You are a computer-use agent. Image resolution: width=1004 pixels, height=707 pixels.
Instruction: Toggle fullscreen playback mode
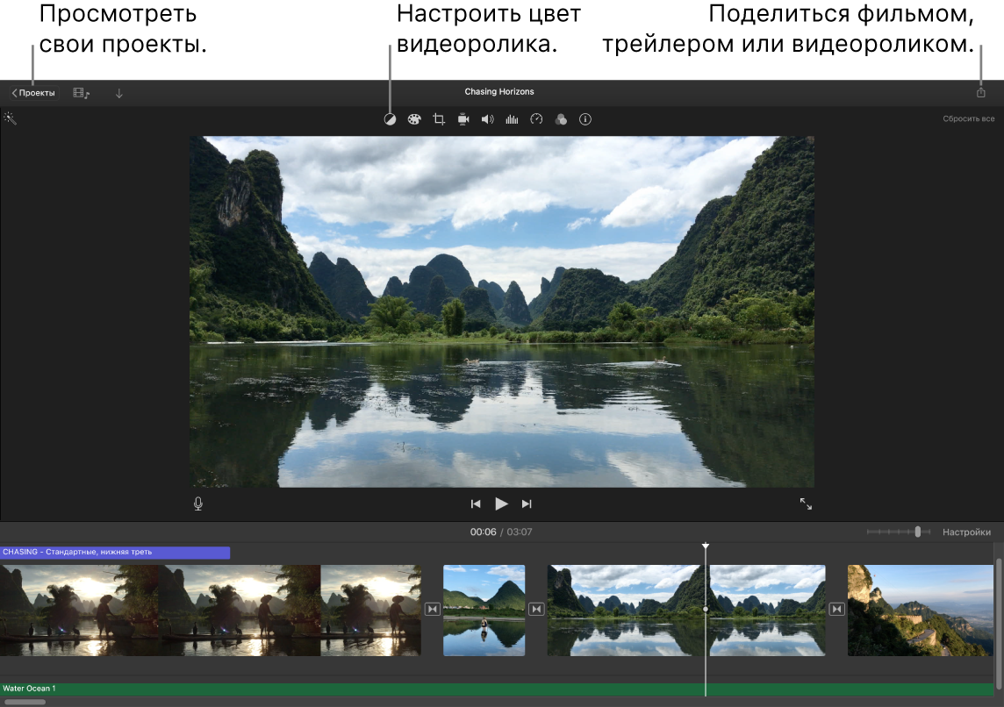[x=807, y=503]
